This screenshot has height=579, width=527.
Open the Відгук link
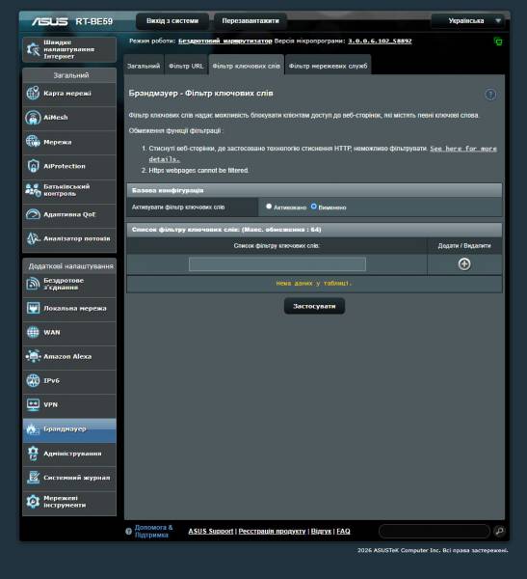coord(321,531)
